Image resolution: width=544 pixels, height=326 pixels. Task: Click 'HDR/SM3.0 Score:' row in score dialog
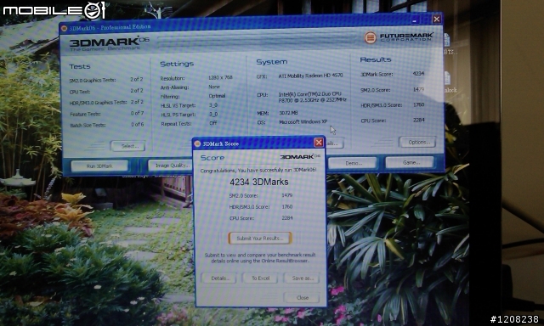(x=261, y=207)
